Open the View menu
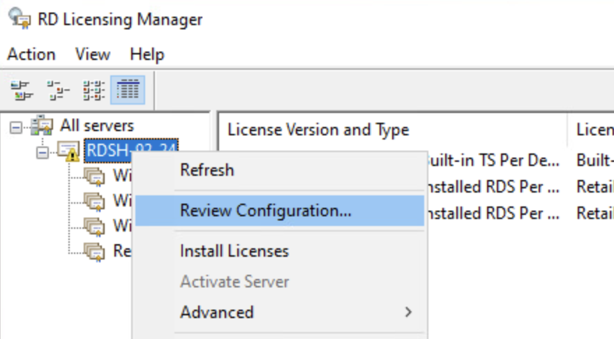The width and height of the screenshot is (614, 339). click(x=92, y=54)
